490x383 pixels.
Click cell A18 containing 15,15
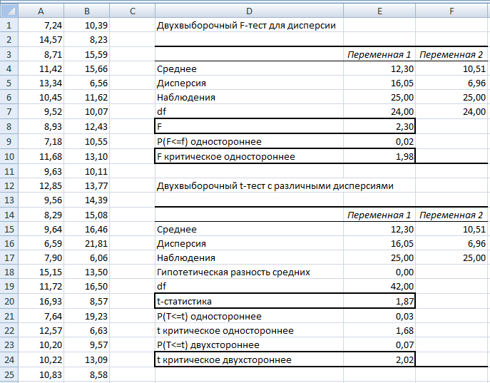(41, 272)
